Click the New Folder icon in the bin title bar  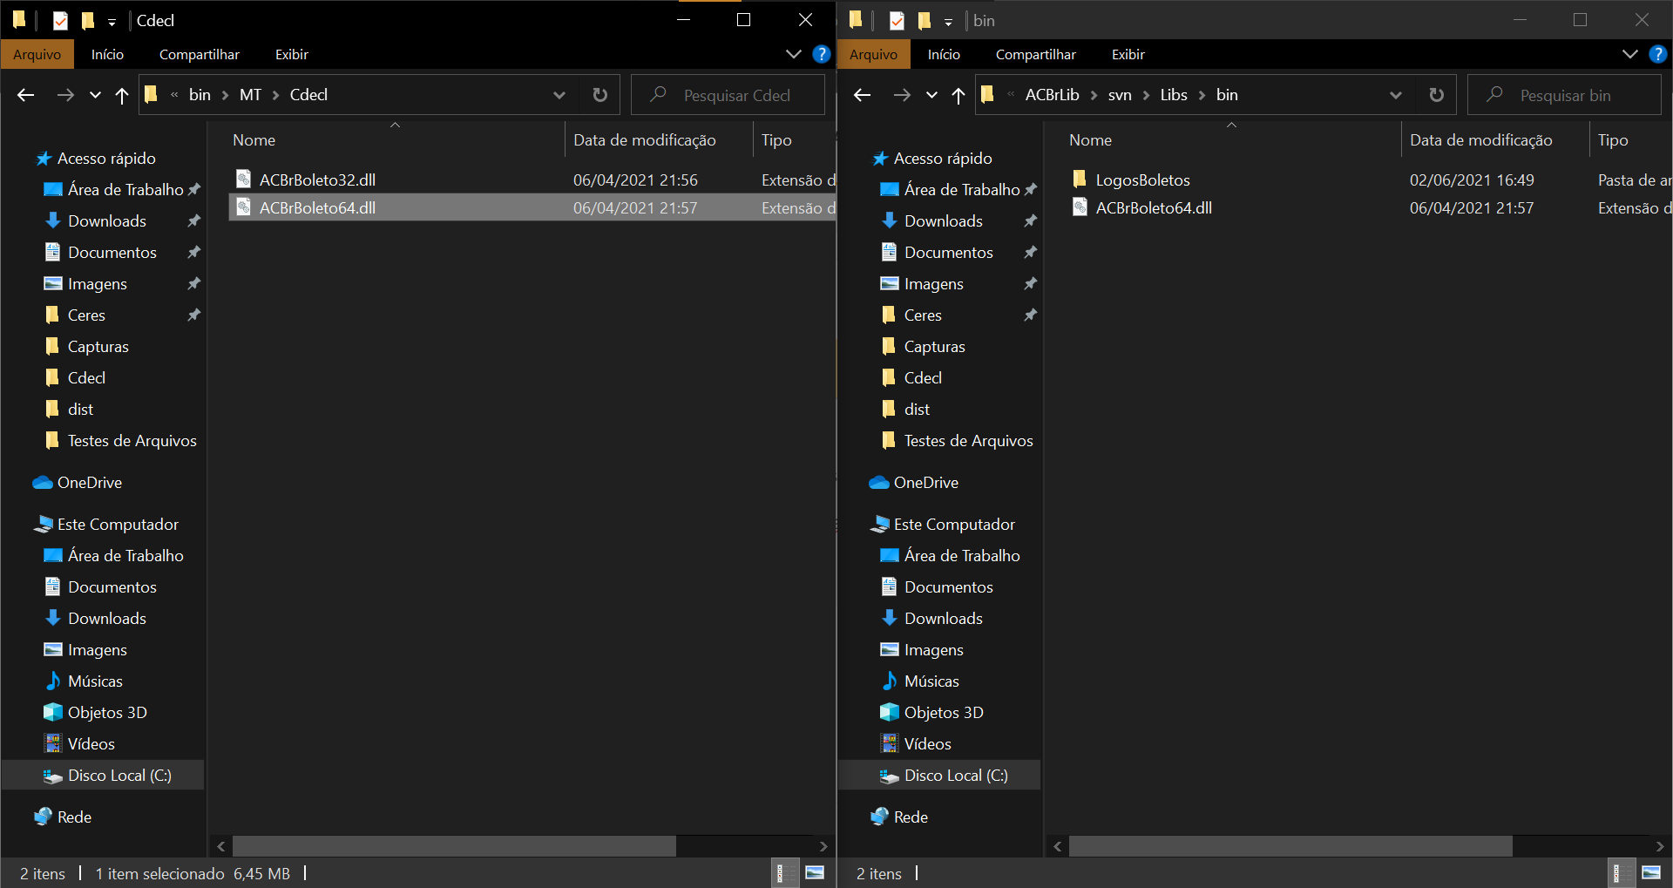click(x=925, y=20)
